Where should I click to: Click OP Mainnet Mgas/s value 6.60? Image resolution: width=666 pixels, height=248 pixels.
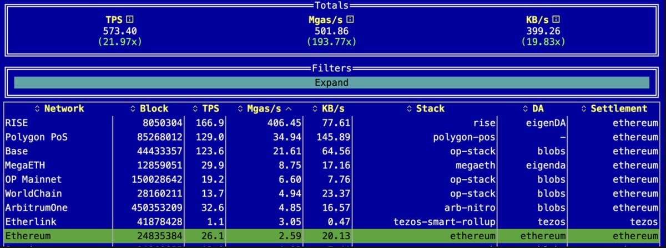289,180
